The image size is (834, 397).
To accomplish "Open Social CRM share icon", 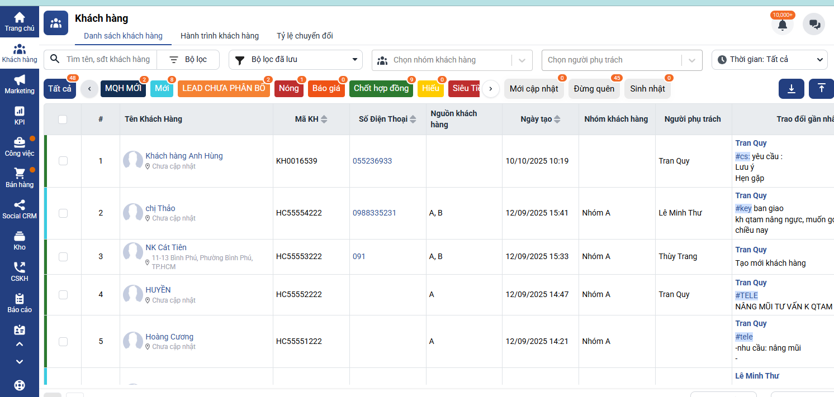I will [20, 205].
